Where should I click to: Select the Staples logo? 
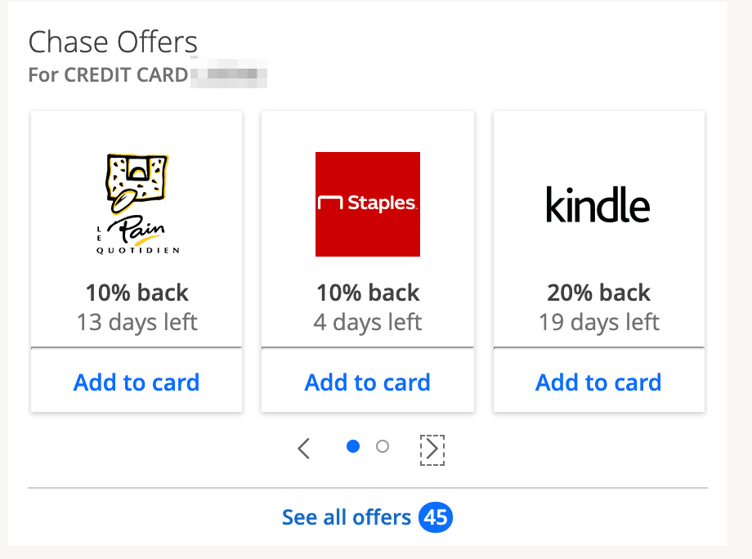368,204
